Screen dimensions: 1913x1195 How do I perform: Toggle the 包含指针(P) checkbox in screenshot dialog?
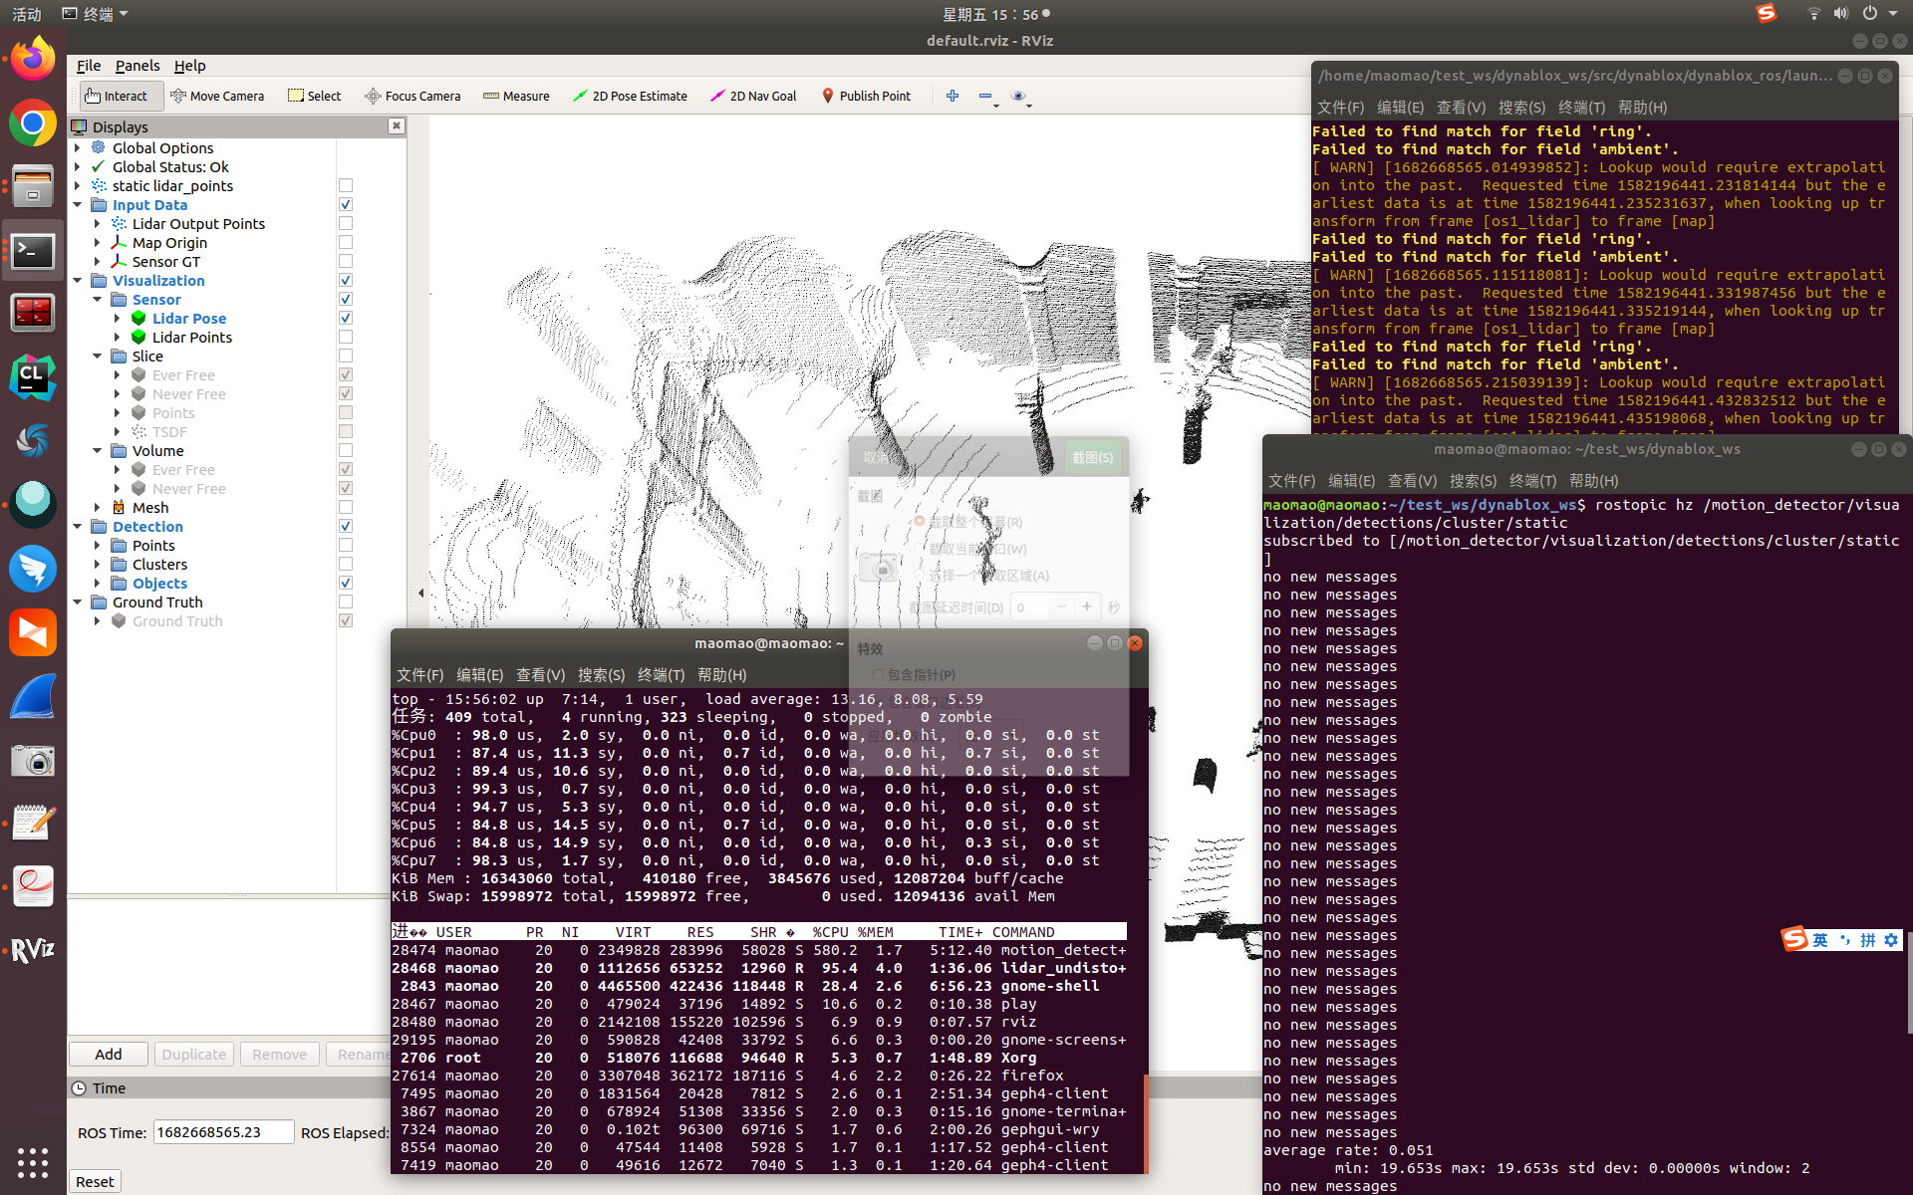click(878, 674)
